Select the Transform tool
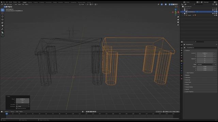This screenshot has width=218, height=122. (x=2, y=26)
